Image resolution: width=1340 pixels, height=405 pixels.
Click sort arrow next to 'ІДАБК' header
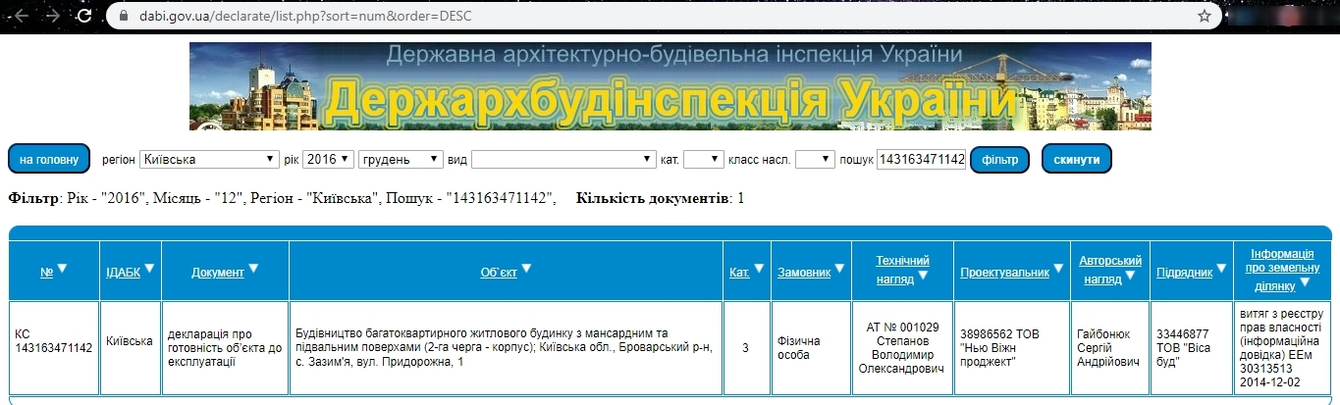coord(150,269)
